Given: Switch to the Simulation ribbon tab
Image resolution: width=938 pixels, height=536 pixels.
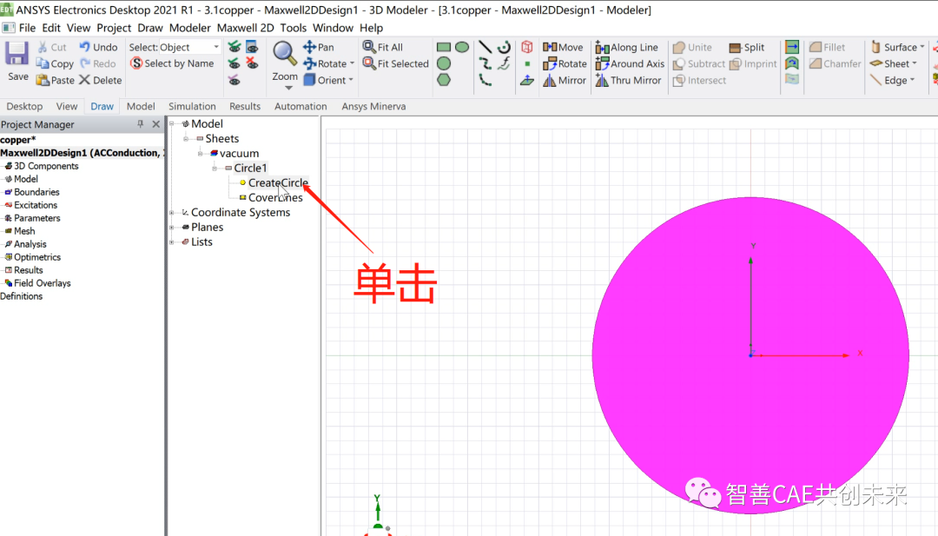Looking at the screenshot, I should pyautogui.click(x=192, y=105).
